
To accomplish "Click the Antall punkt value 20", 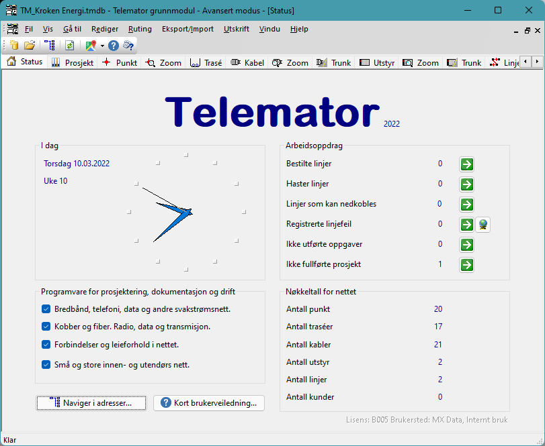I will 438,309.
